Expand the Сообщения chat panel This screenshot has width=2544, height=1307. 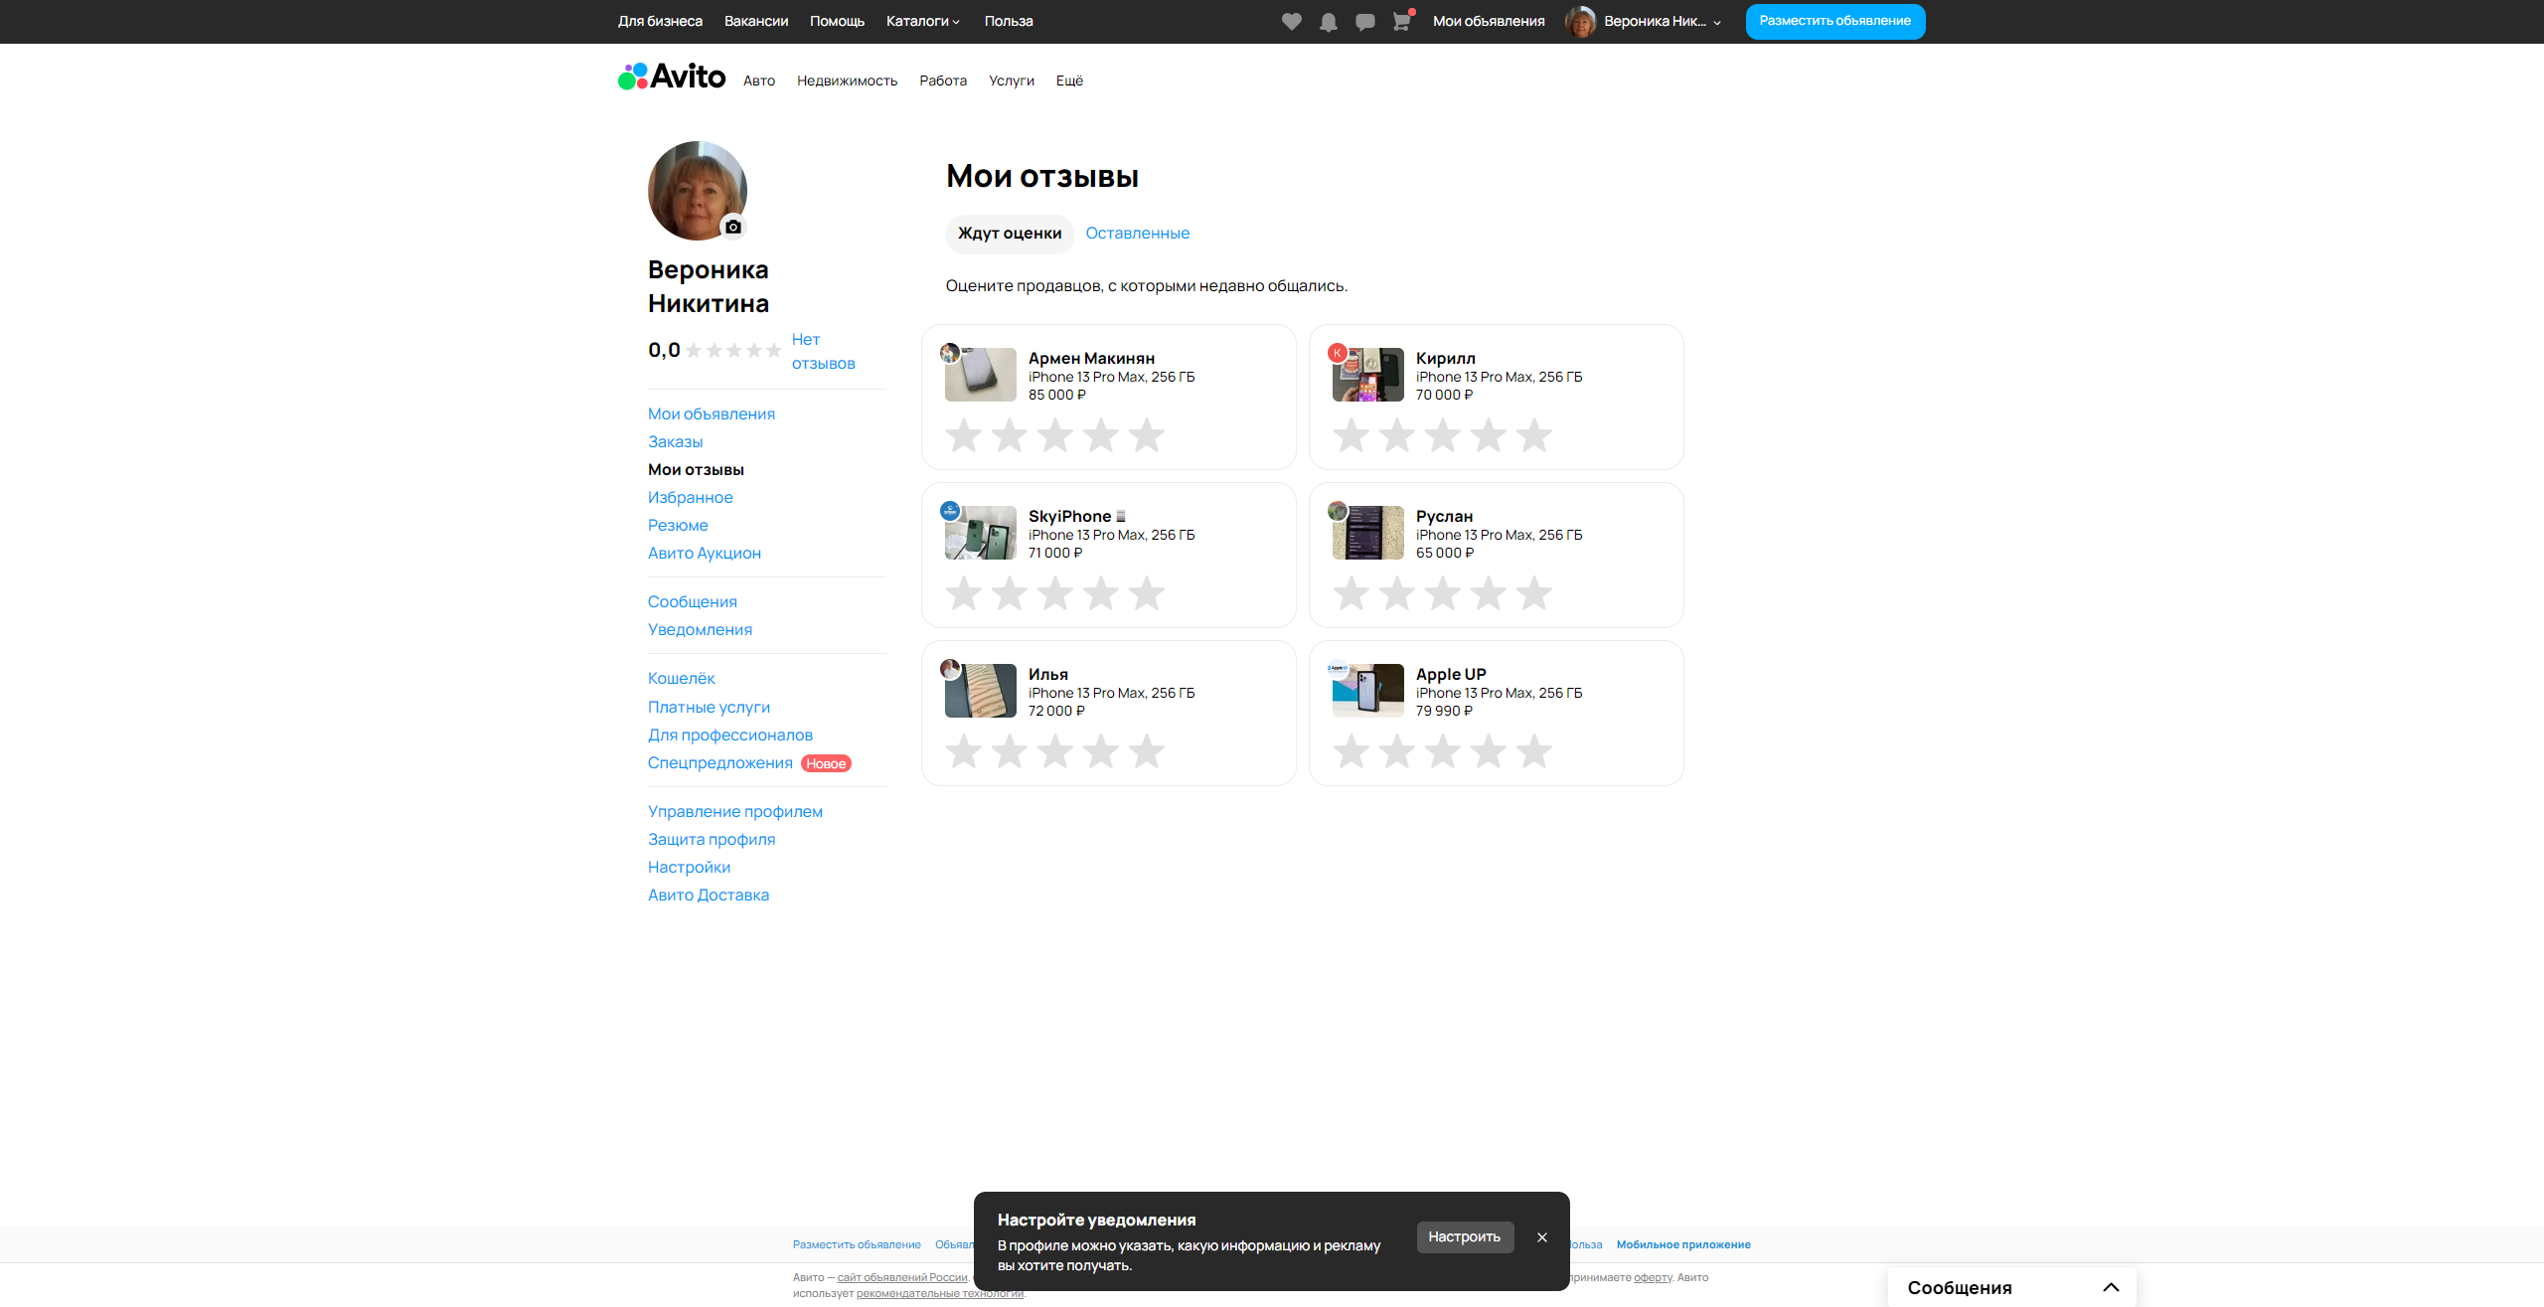click(2111, 1287)
